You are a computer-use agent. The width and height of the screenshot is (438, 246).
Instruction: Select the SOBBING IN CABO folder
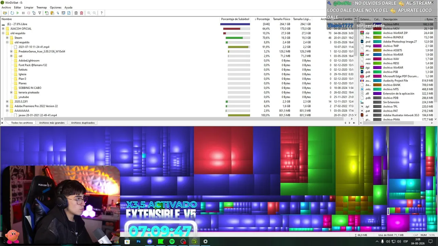[x=30, y=88]
